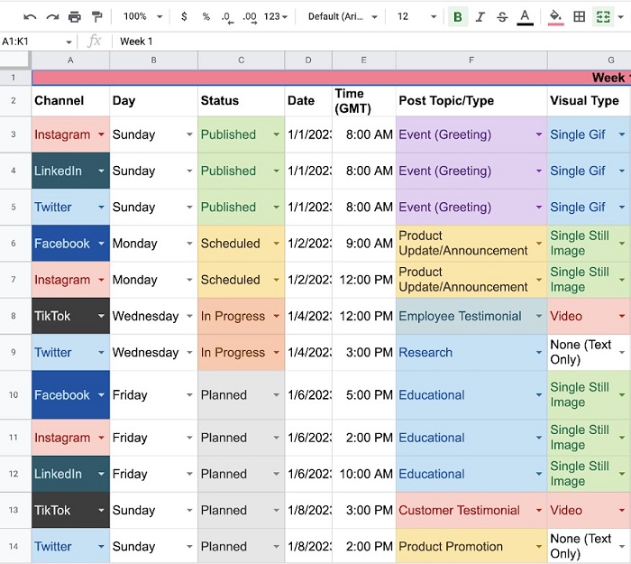Decrease decimal places icon

[x=227, y=17]
